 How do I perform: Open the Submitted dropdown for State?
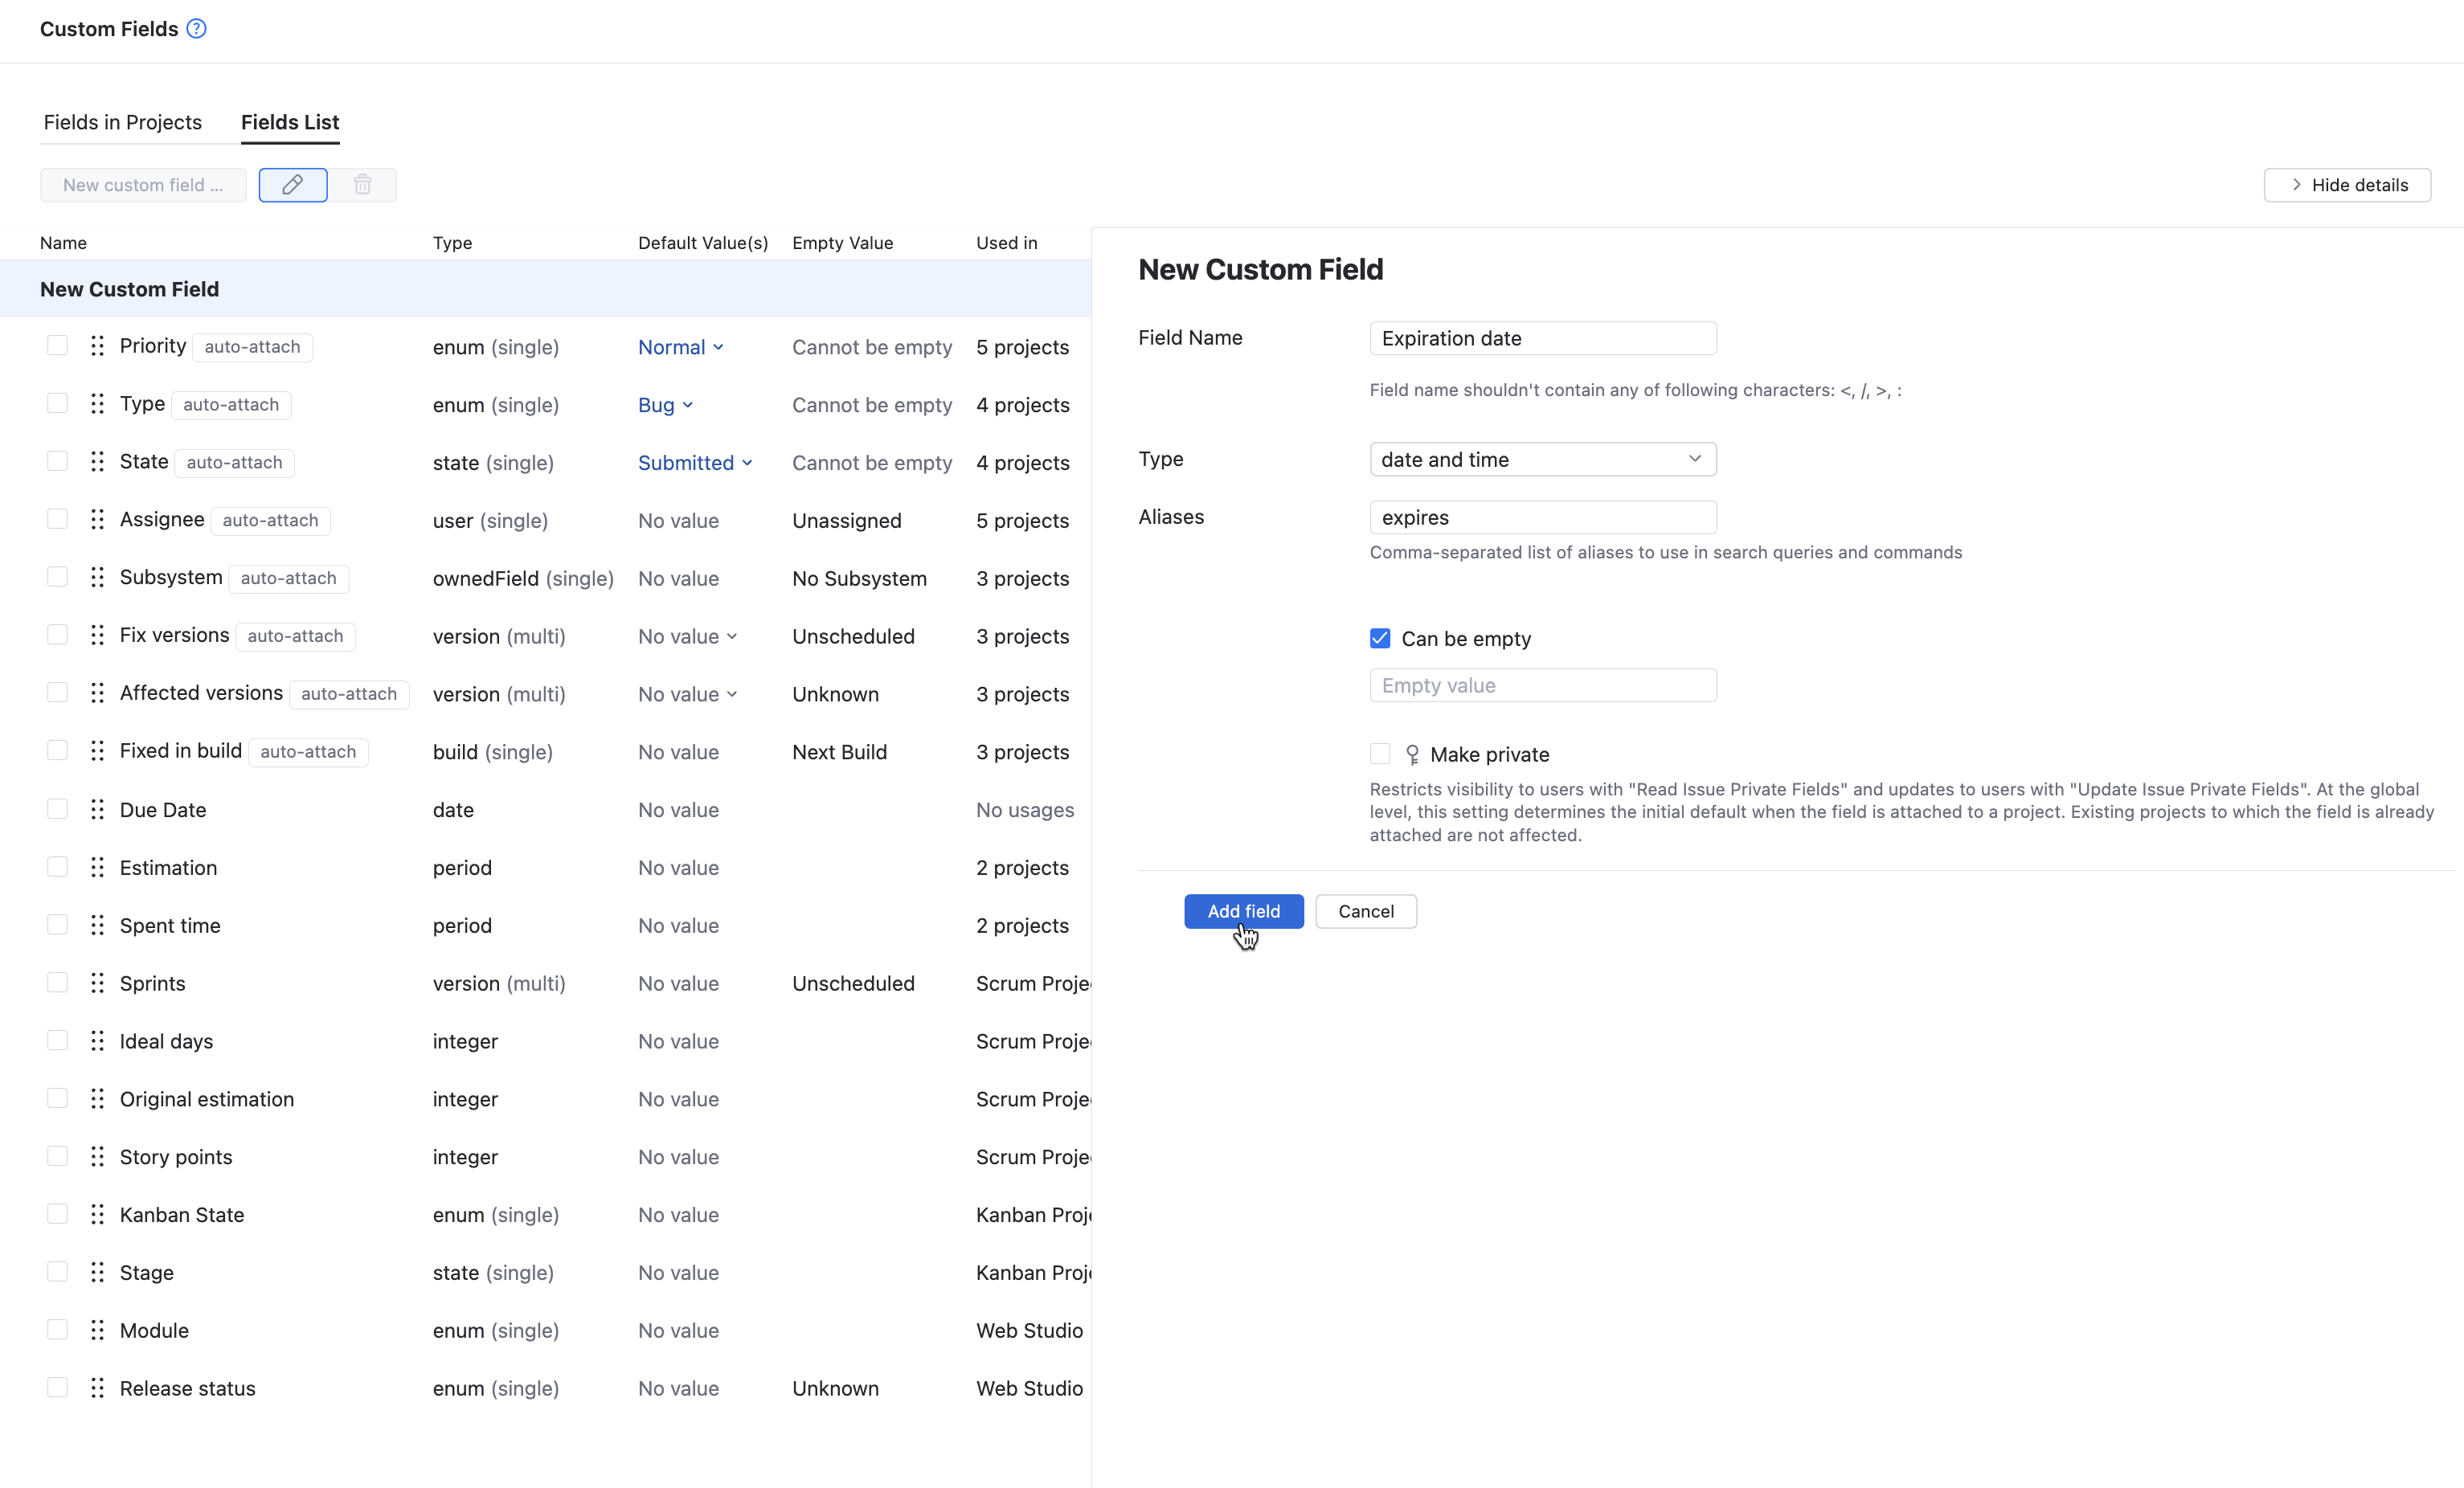coord(695,462)
